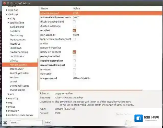Toggle the disable-background checkbox
This screenshot has width=163, height=128.
click(x=74, y=22)
